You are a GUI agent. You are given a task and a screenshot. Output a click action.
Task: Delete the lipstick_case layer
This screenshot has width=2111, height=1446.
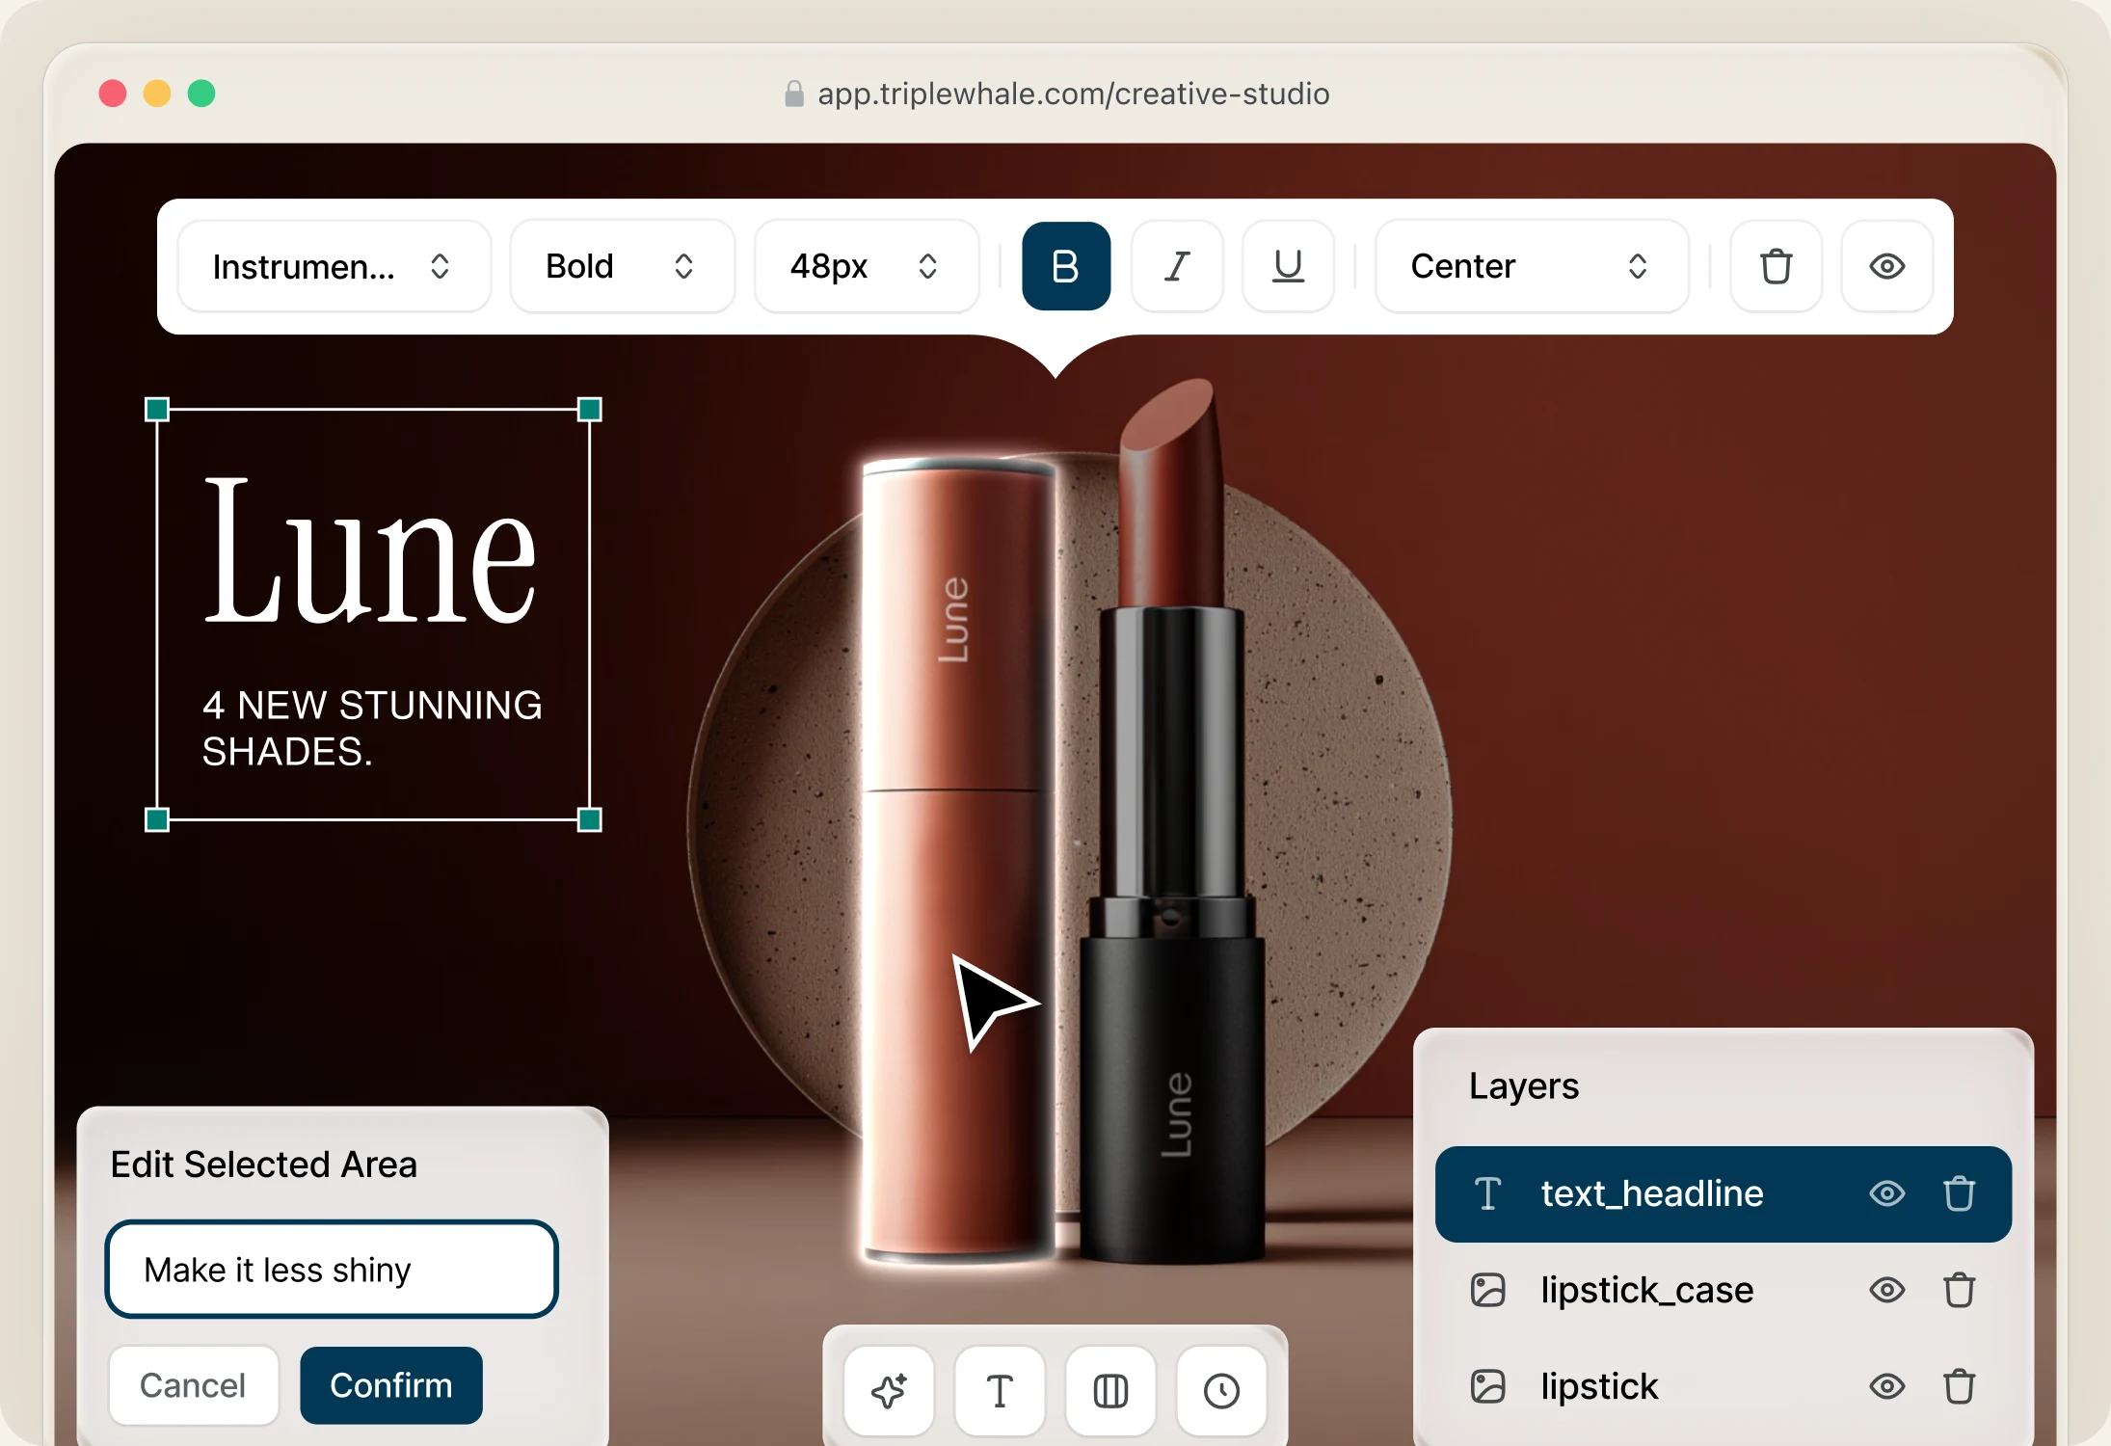(1959, 1290)
